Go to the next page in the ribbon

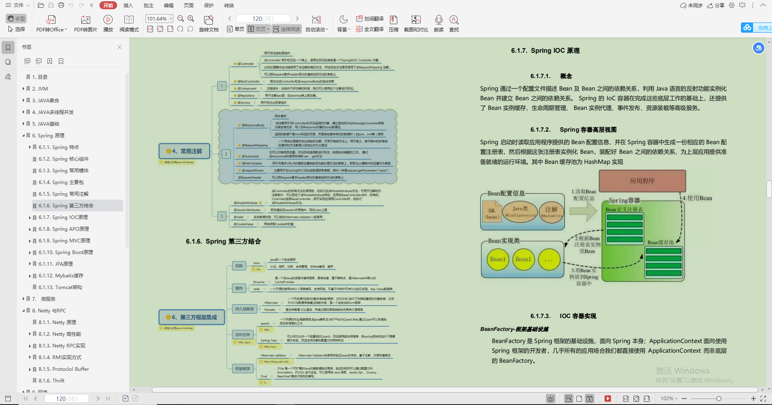pyautogui.click(x=297, y=19)
